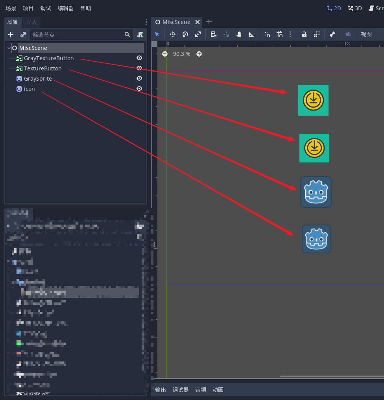384x400 pixels.
Task: Click the zoom in plus button
Action: tap(199, 54)
